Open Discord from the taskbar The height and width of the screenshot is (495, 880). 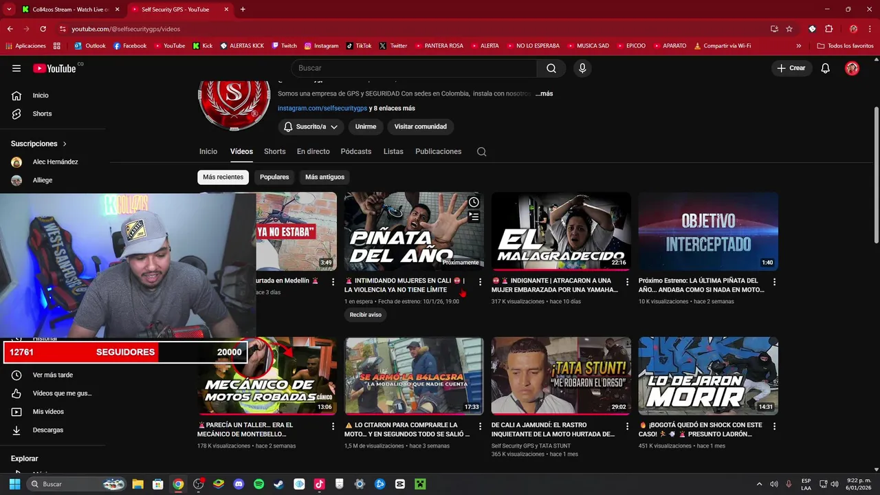pos(239,484)
